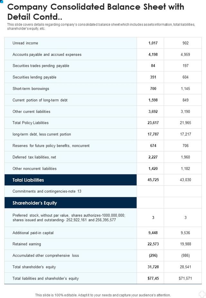This screenshot has height=298, width=206.
Task: Click the blue square marker at top-left
Action: click(x=2, y=2)
